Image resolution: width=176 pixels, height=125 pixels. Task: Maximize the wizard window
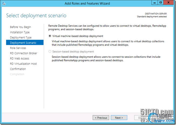[x=161, y=3]
